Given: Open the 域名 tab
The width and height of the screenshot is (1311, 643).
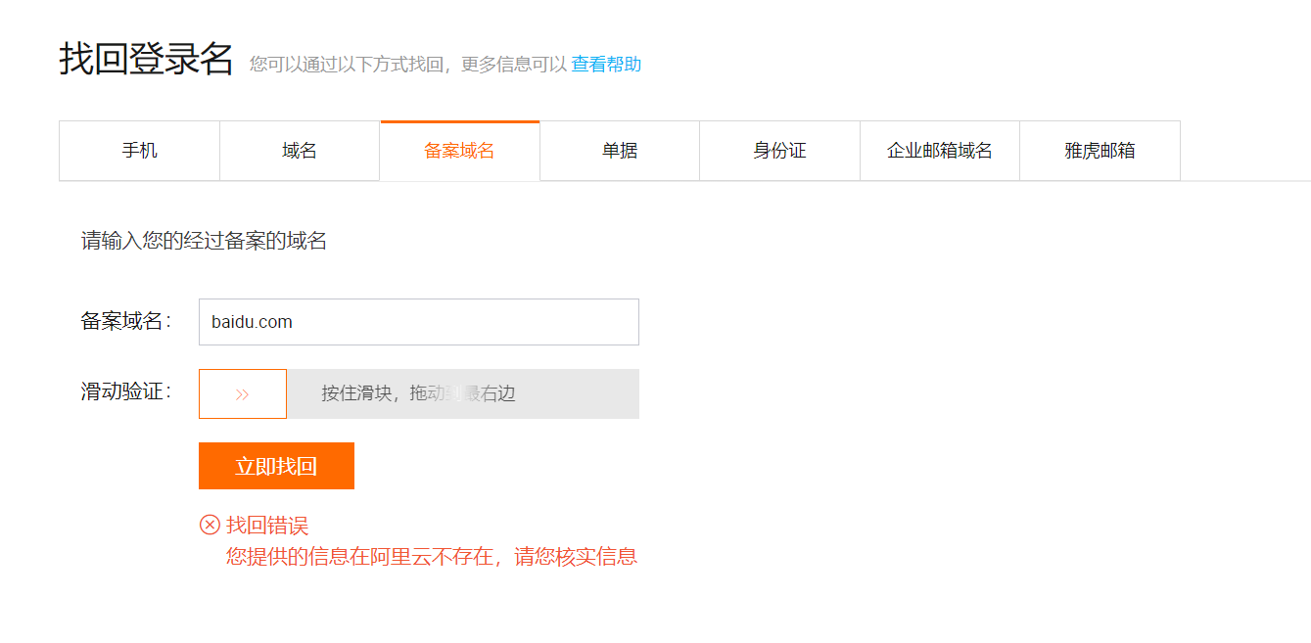Looking at the screenshot, I should 300,151.
